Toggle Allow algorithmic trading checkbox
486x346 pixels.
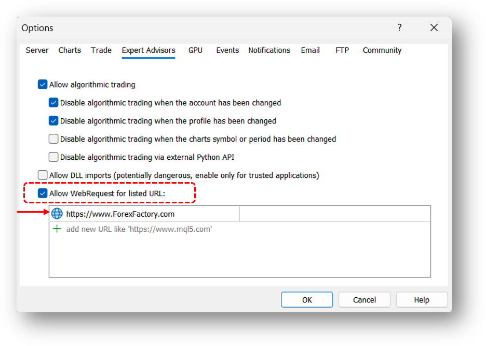43,85
